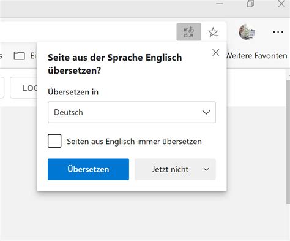Viewport: 290px width, 241px height.
Task: Add this page to favorites with the star icon
Action: click(x=213, y=33)
